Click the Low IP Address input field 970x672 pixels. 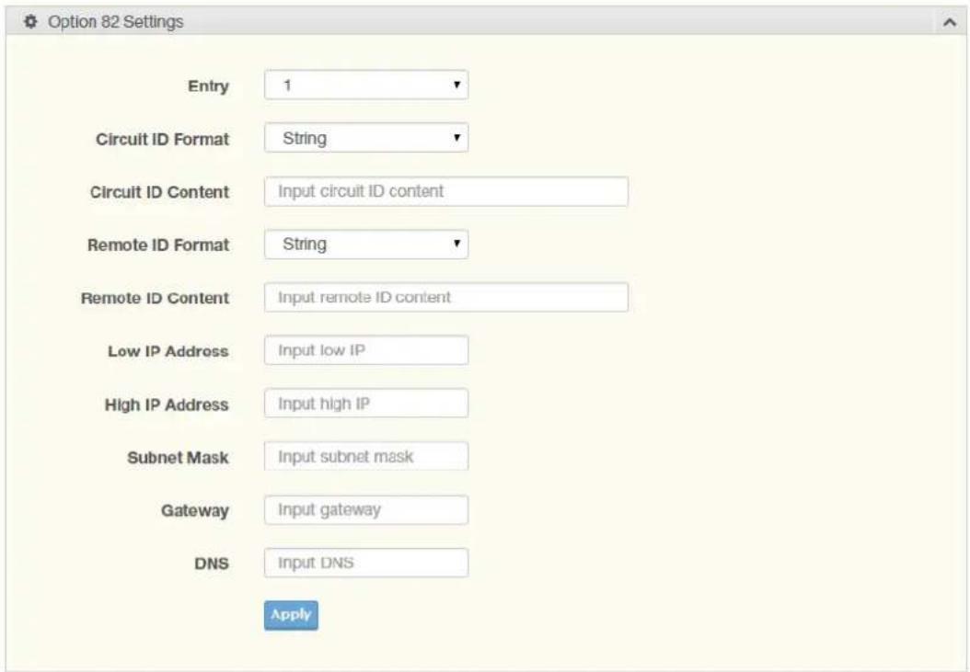click(366, 350)
